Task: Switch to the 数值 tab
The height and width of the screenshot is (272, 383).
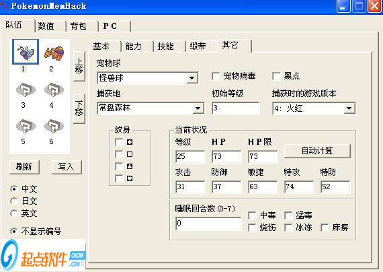Action: (50, 26)
